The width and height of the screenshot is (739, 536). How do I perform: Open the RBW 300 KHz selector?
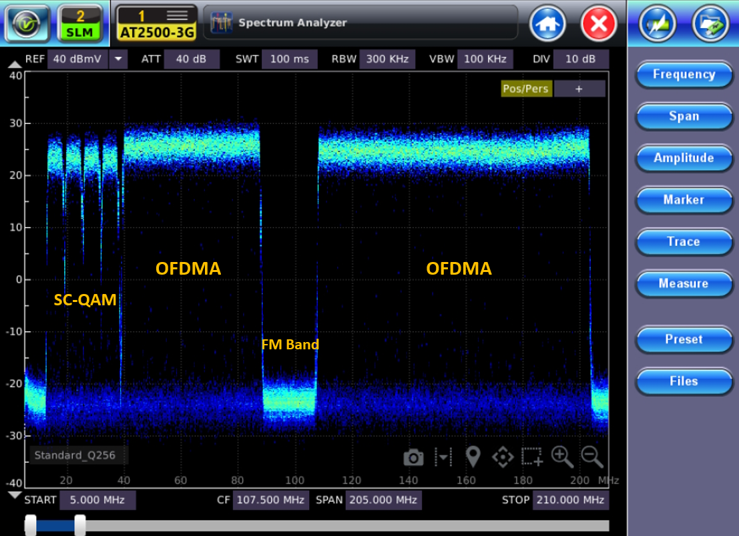click(387, 59)
